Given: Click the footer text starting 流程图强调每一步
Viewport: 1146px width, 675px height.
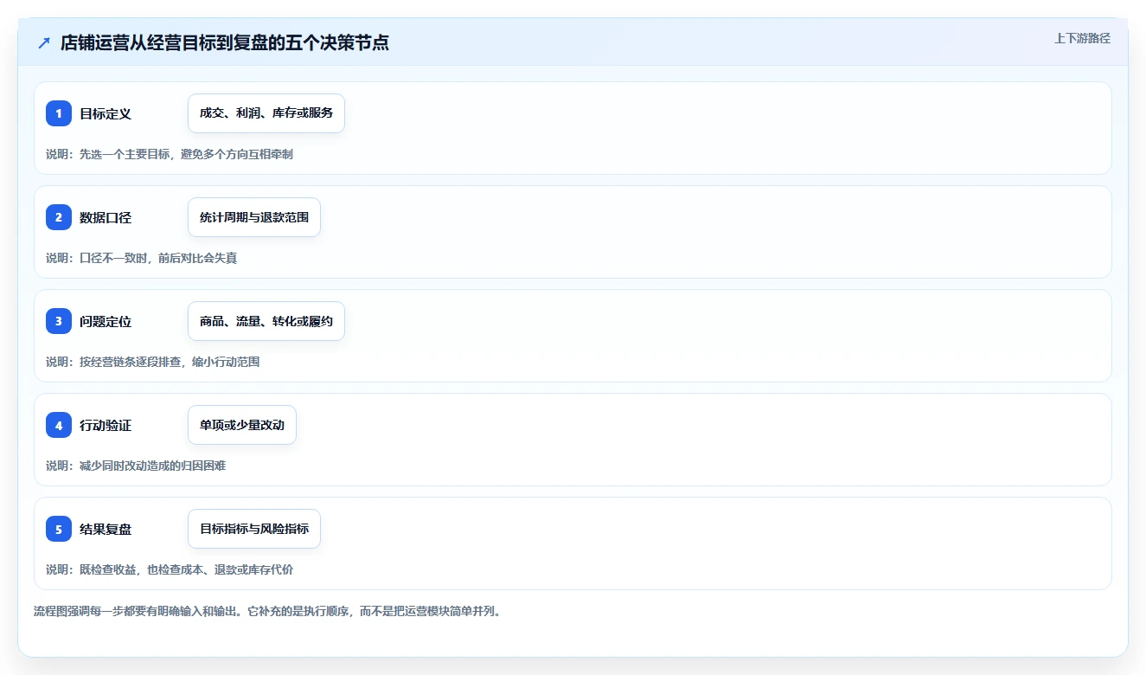Looking at the screenshot, I should 267,611.
